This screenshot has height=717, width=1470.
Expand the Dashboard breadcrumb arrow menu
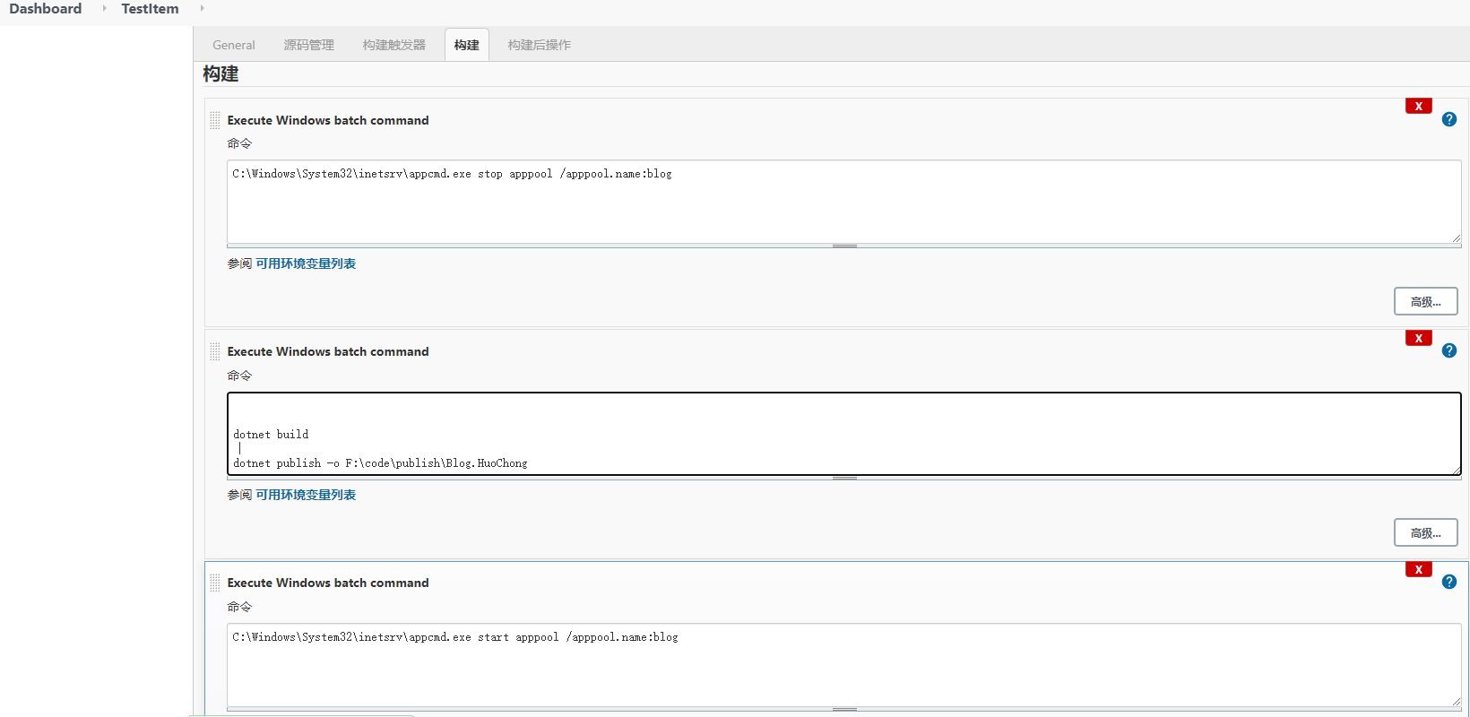tap(104, 8)
